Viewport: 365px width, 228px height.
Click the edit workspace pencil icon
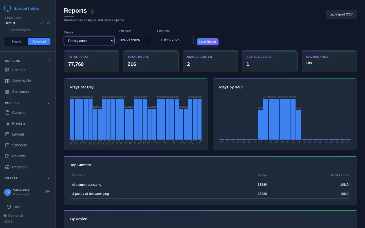49,22
